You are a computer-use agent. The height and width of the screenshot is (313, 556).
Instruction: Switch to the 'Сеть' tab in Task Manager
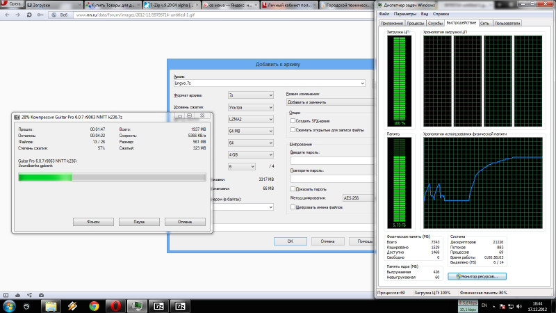point(484,23)
